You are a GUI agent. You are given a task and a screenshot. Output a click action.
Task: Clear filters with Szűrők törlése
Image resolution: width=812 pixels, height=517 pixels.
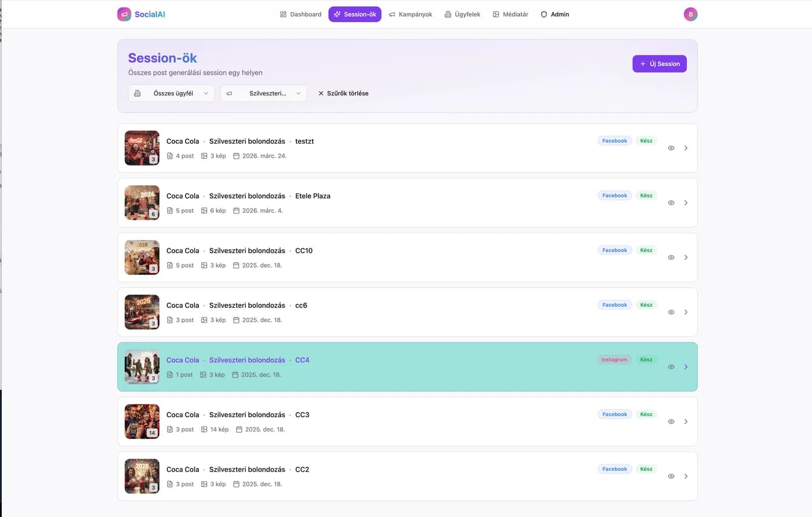(x=343, y=93)
